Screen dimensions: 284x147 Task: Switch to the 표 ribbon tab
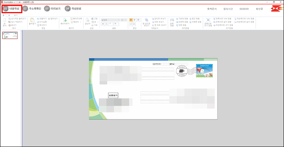tap(9, 15)
